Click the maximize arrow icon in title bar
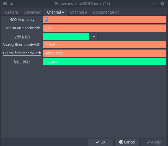Screen dimensions: 168x146 [x=154, y=4]
